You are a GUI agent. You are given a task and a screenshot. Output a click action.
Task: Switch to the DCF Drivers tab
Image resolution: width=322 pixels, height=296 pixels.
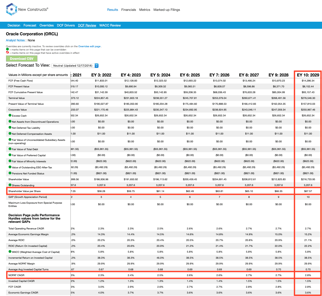point(66,25)
